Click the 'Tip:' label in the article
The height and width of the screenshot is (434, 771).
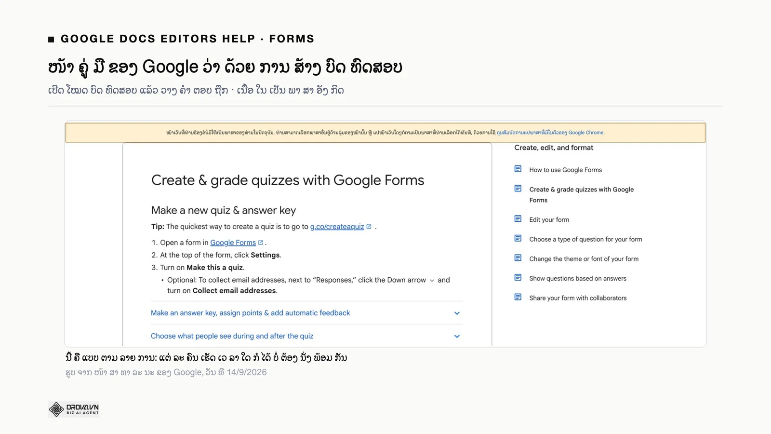158,227
